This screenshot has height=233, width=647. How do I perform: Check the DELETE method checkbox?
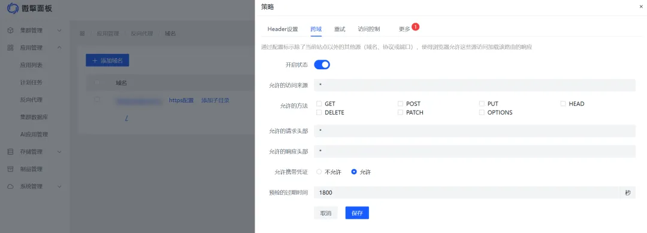319,112
